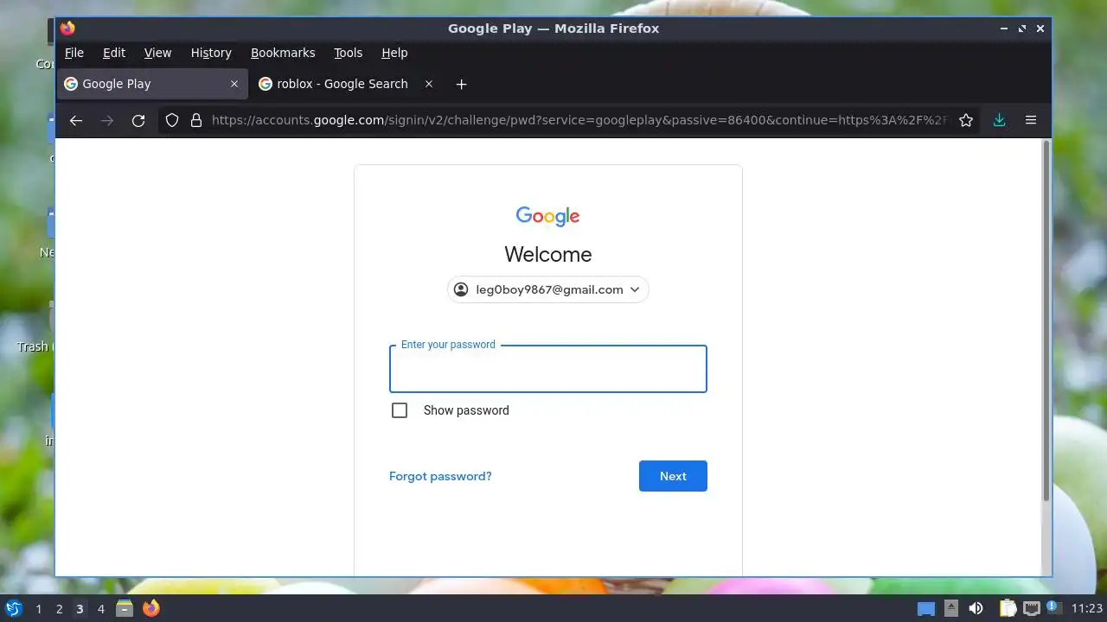This screenshot has height=622, width=1107.
Task: View site security padlock info
Action: 196,121
